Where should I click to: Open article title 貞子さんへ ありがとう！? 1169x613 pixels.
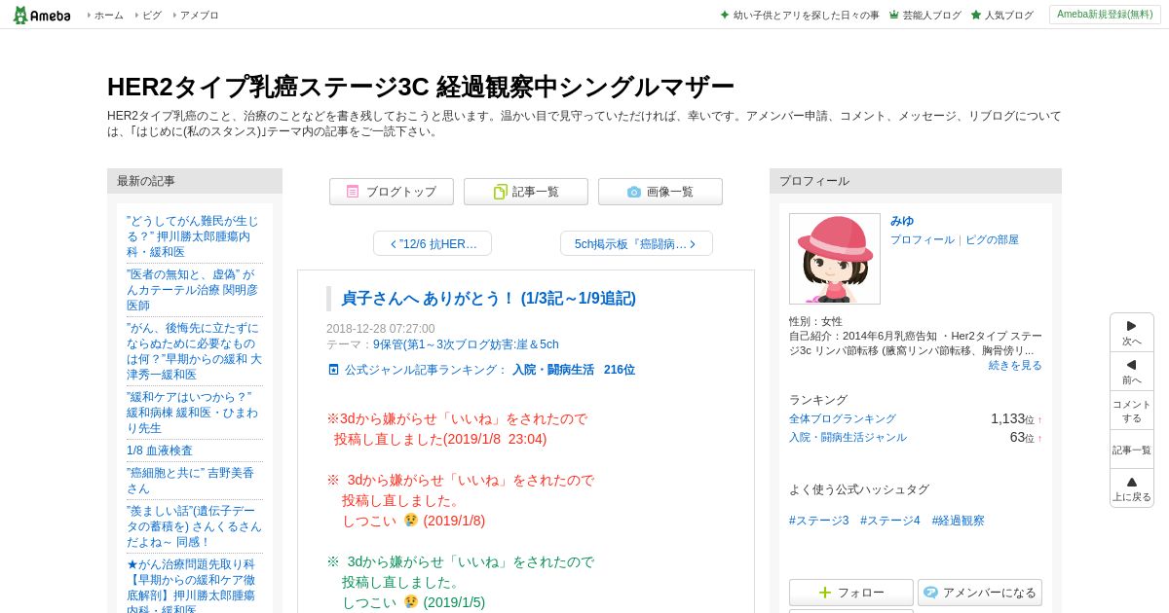(x=488, y=299)
